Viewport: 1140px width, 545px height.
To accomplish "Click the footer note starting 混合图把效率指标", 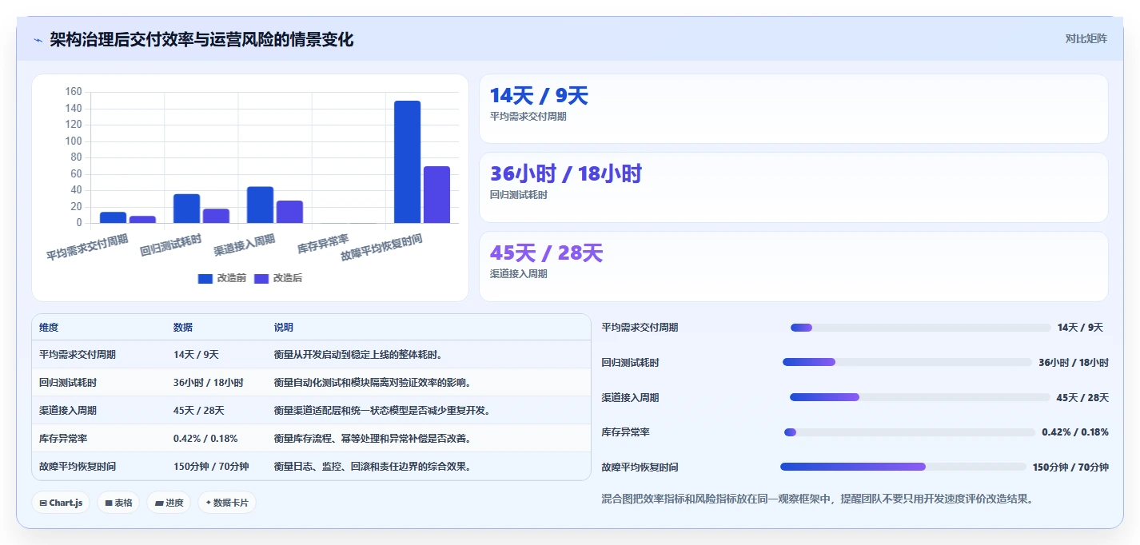I will tap(819, 499).
